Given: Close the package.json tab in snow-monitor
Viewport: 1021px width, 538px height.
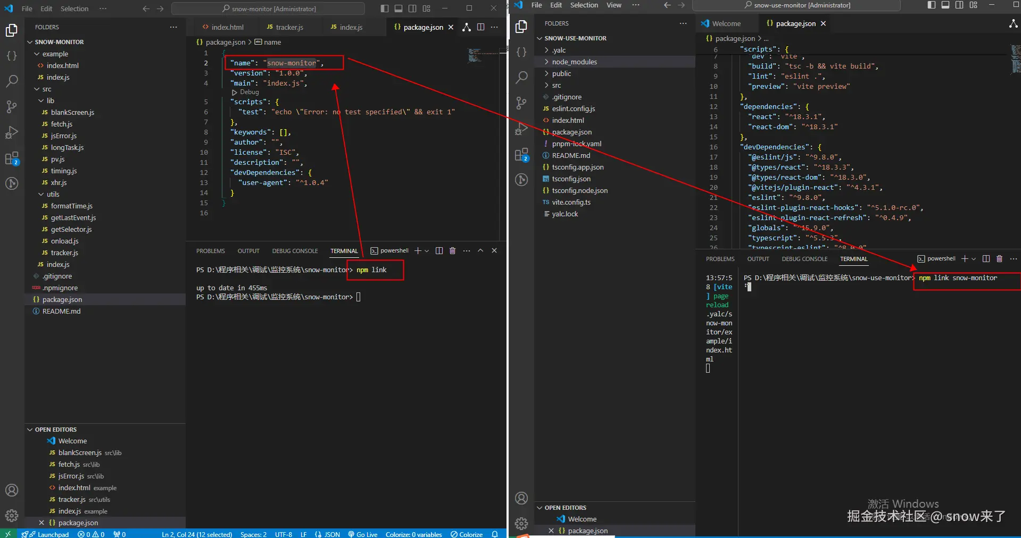Looking at the screenshot, I should (x=451, y=27).
